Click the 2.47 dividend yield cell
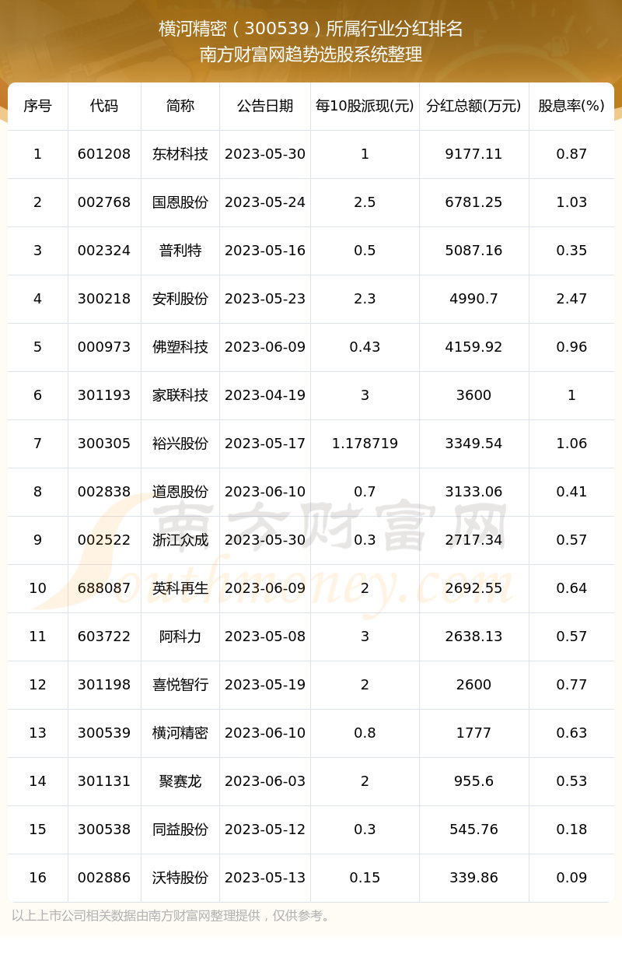This screenshot has height=954, width=622. [x=571, y=299]
